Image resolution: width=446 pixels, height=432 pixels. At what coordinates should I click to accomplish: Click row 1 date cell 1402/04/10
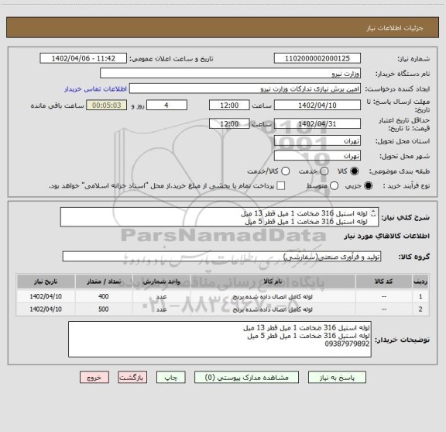pyautogui.click(x=46, y=296)
